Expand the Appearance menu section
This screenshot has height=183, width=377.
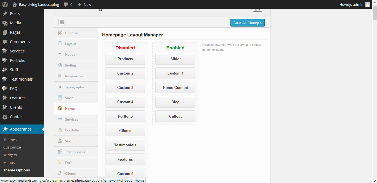pyautogui.click(x=21, y=129)
